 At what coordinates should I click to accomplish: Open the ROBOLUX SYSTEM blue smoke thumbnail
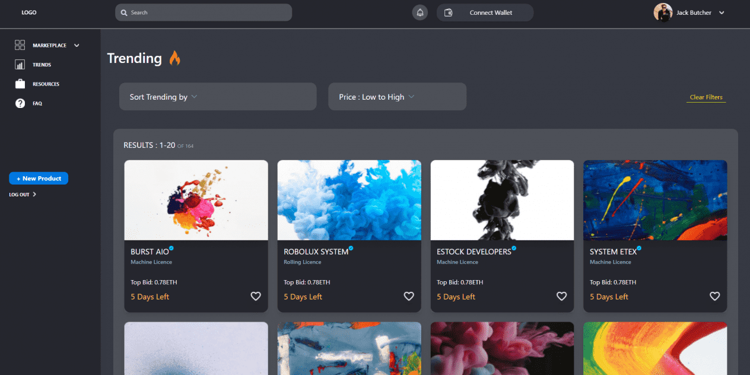click(349, 200)
